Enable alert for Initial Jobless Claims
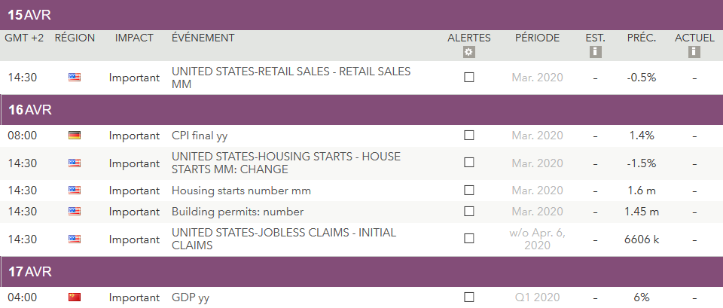 (469, 239)
